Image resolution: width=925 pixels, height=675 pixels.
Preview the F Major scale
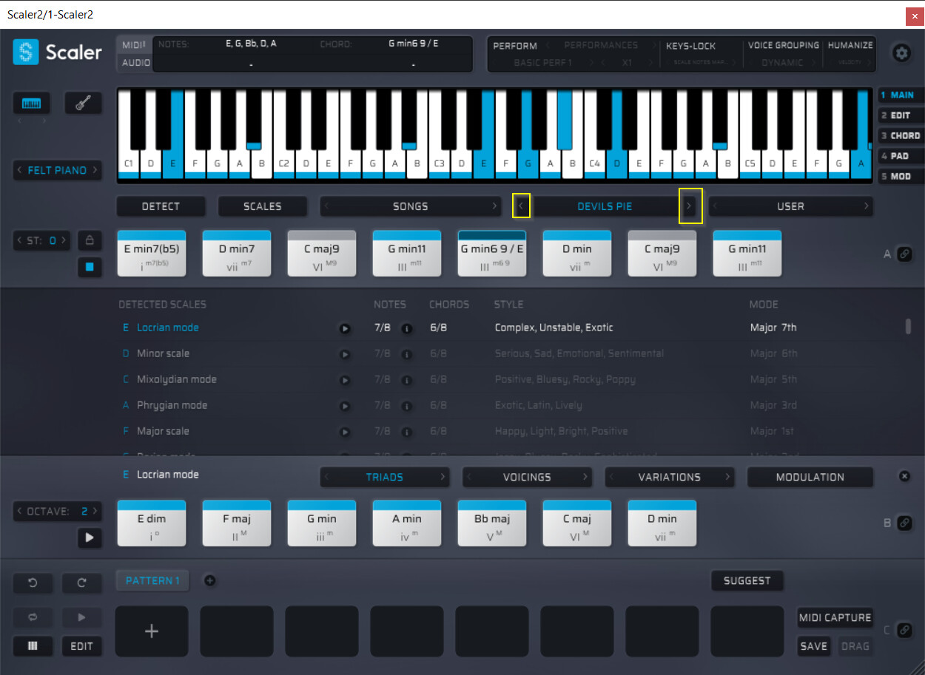pyautogui.click(x=345, y=432)
